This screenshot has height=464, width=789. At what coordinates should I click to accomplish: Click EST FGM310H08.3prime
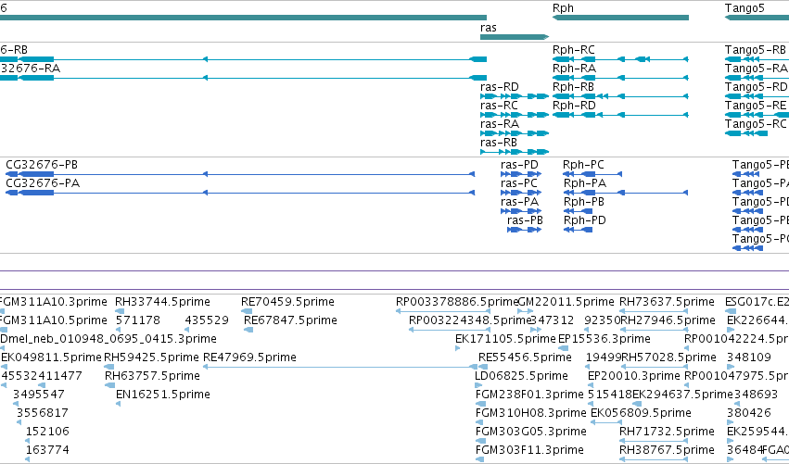tap(480, 422)
